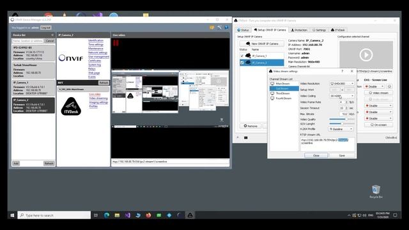
Task: Open the Disable dropdown just below Audio stream button
Action: tap(378, 105)
